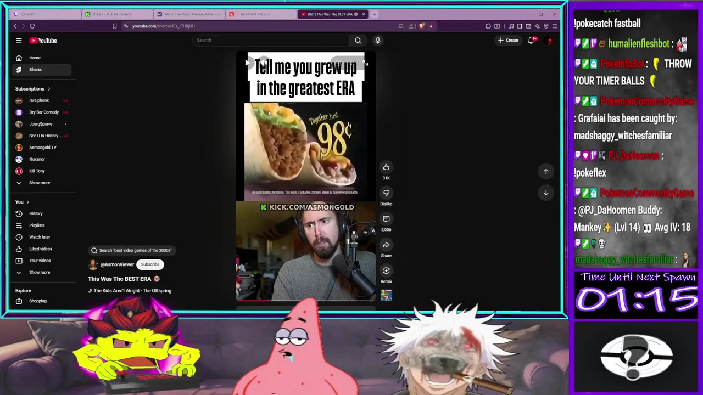Open the YouTube hamburger guide menu
The height and width of the screenshot is (395, 703).
[x=19, y=41]
